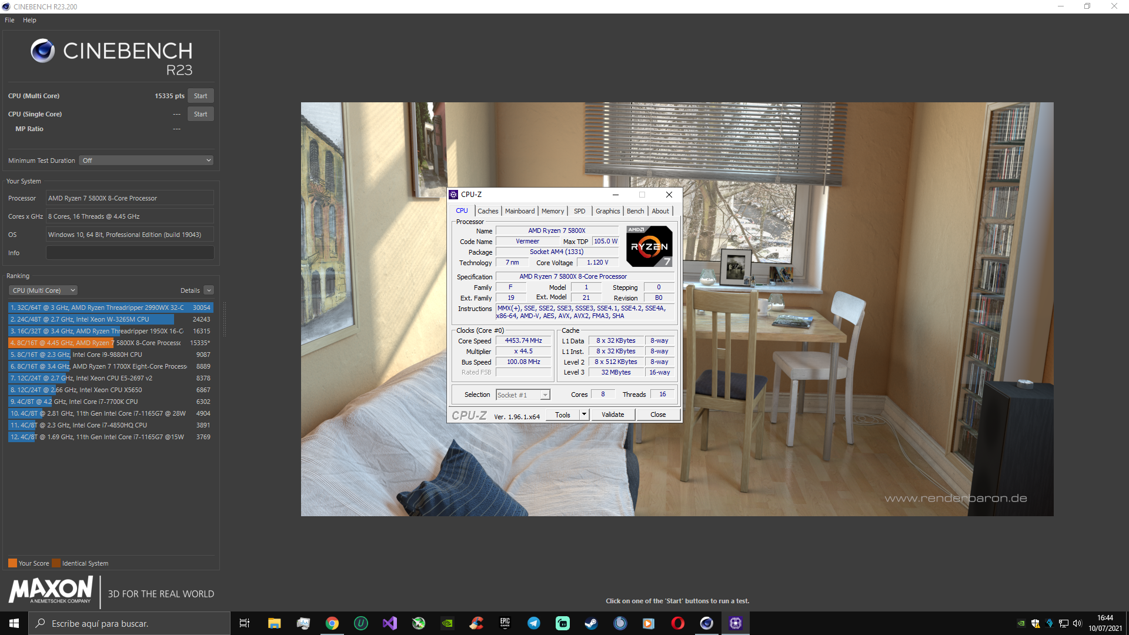This screenshot has width=1129, height=635.
Task: Select ranking row Intel Core i7-7700K
Action: (111, 402)
